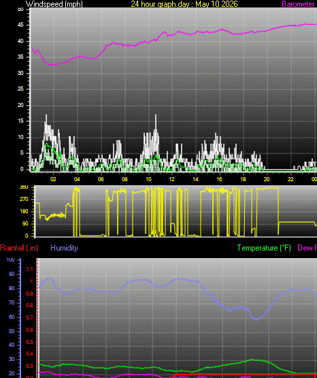The height and width of the screenshot is (378, 317).
Task: Click the 0 tick on wind direction axis
Action: pos(27,236)
